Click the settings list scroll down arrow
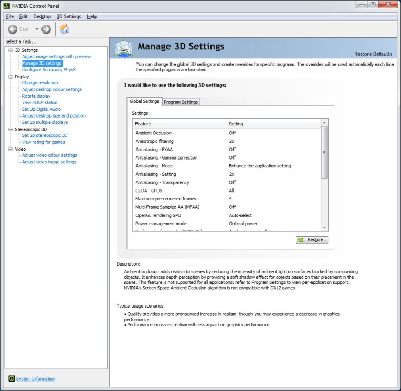Viewport: 401px width, 391px height. click(x=324, y=227)
